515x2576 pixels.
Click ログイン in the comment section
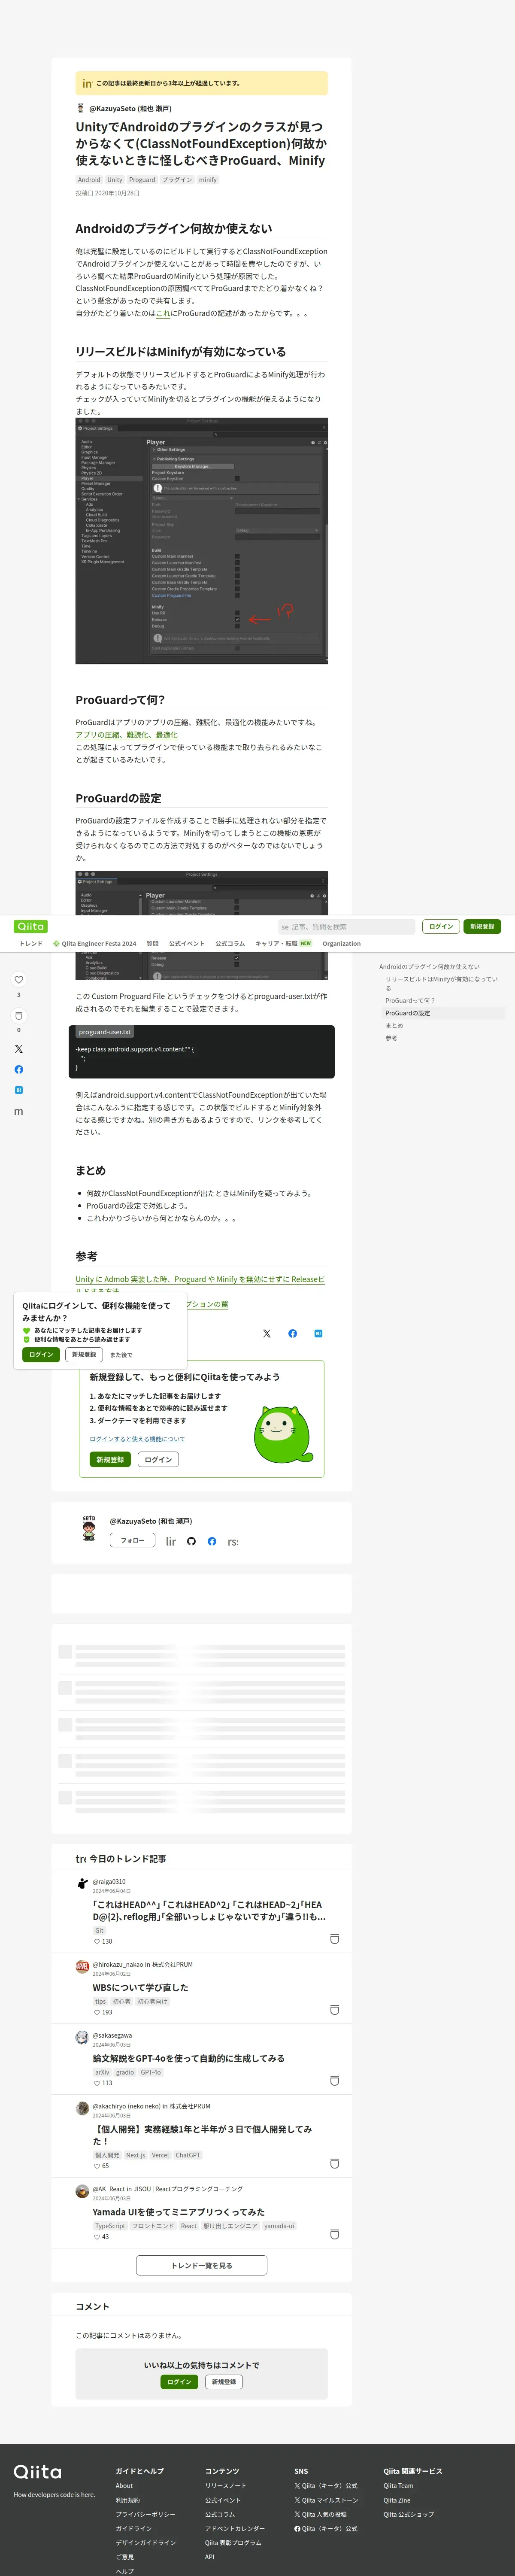pos(179,2382)
